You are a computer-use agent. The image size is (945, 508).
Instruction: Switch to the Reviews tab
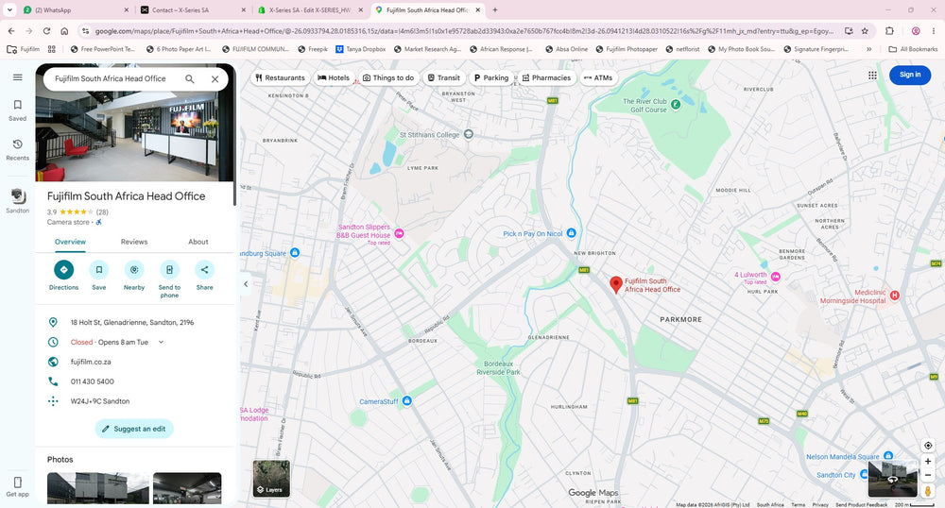click(x=134, y=242)
